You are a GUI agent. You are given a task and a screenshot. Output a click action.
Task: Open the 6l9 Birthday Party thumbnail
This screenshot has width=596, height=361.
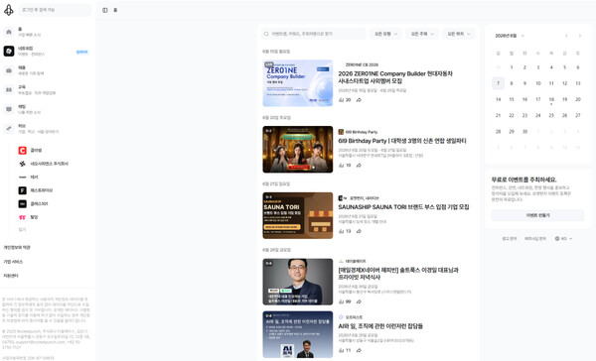click(x=298, y=150)
